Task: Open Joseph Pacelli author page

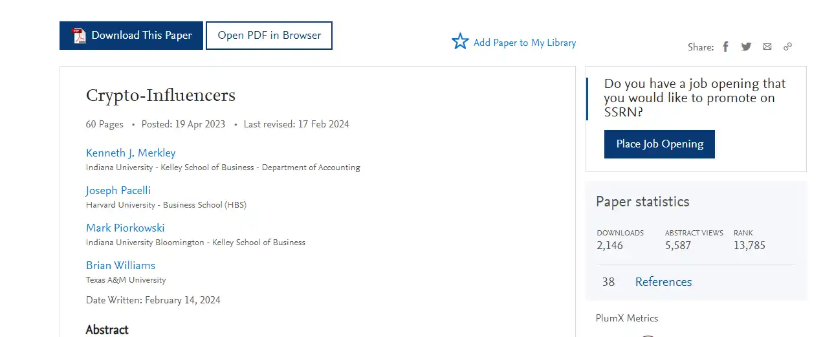Action: tap(118, 191)
